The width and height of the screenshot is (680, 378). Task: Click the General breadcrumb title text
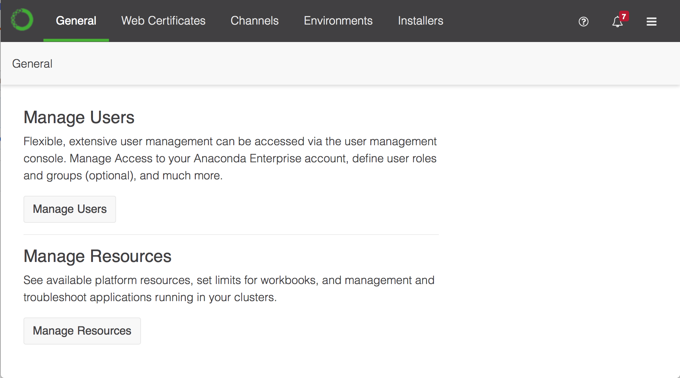click(32, 64)
